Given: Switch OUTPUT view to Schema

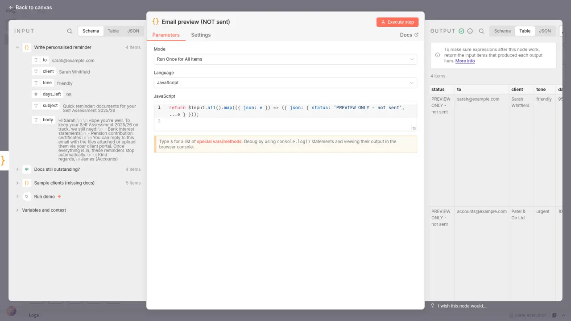Looking at the screenshot, I should (502, 31).
